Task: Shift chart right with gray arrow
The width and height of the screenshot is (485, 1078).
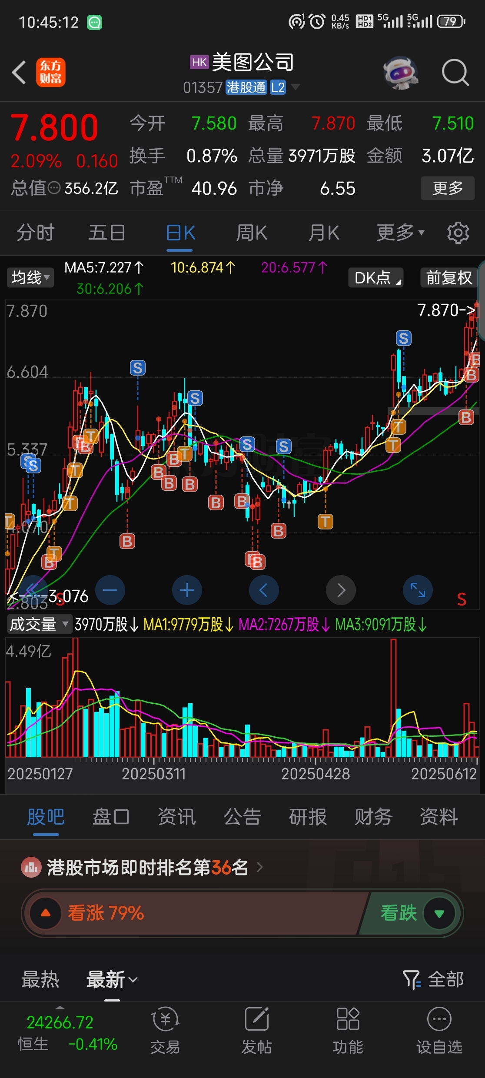Action: pyautogui.click(x=341, y=590)
